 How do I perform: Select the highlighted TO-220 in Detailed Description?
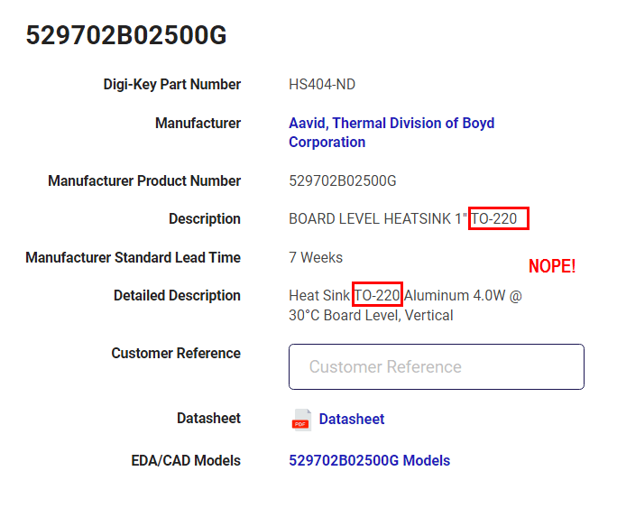click(377, 294)
